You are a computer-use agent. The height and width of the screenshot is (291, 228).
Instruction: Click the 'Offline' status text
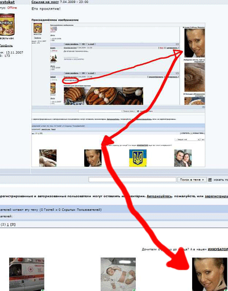point(12,8)
